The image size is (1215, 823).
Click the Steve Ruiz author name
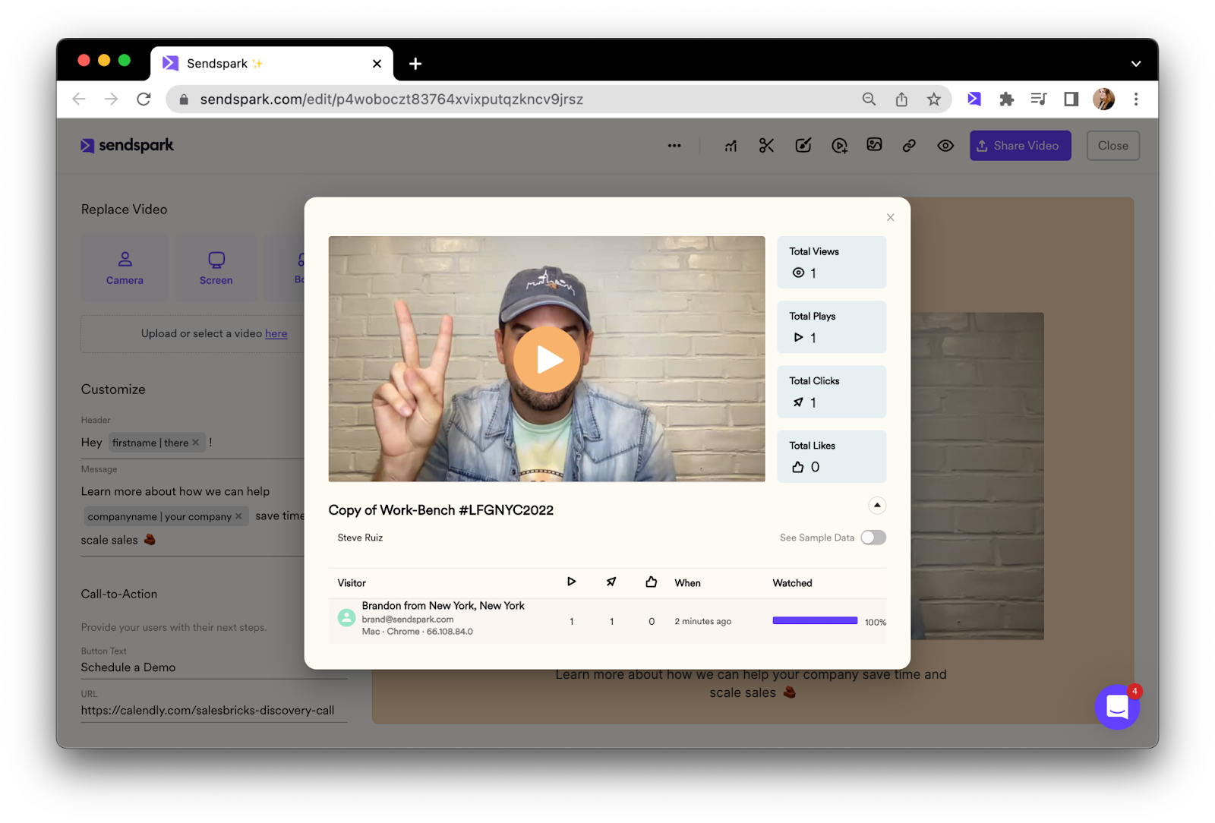(x=360, y=538)
